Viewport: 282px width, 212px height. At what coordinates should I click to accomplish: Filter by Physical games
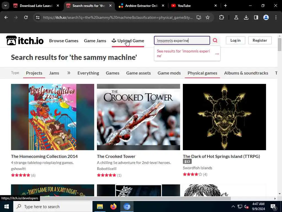202,73
